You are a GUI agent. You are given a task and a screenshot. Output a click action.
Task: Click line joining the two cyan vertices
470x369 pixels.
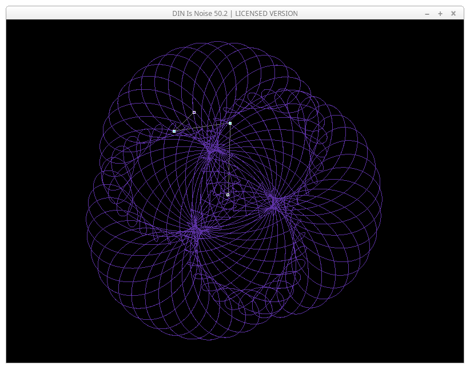(x=202, y=127)
